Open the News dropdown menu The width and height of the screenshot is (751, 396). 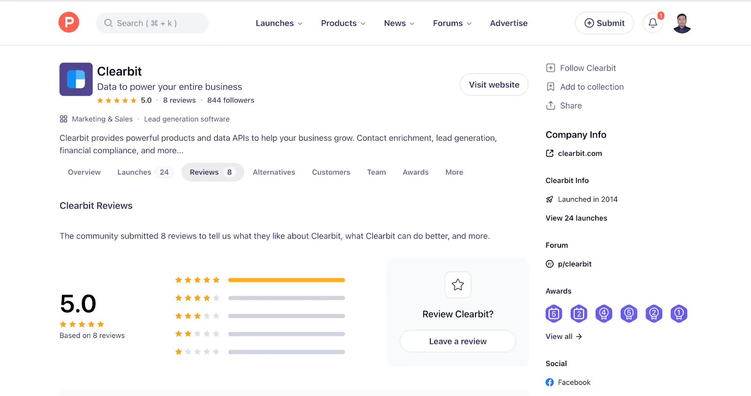(x=398, y=23)
